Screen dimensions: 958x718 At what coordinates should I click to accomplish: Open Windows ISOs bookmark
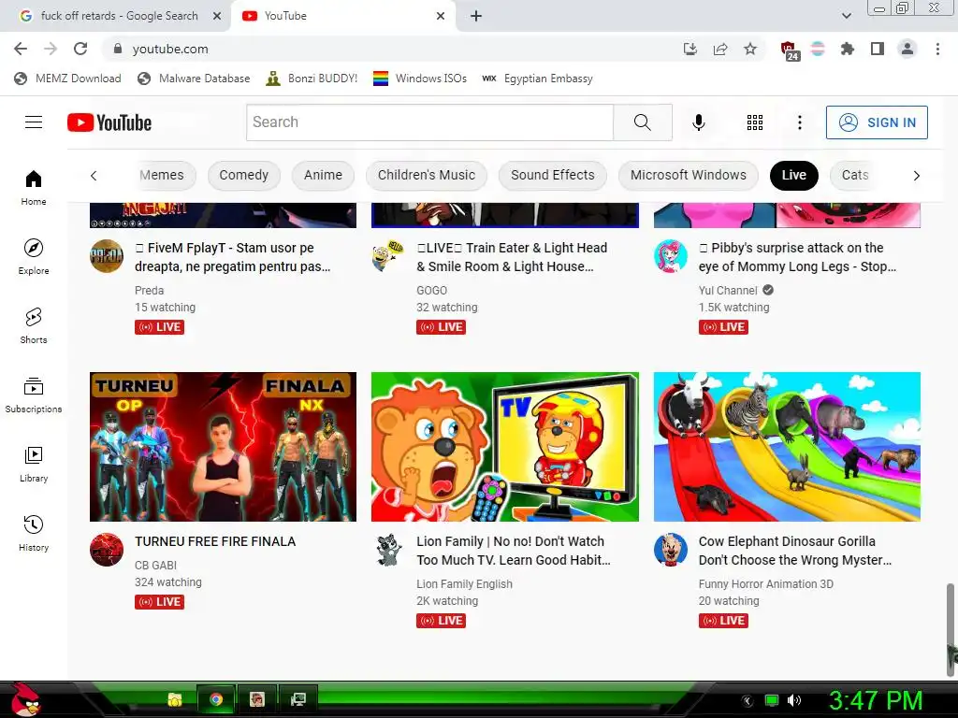(x=420, y=79)
